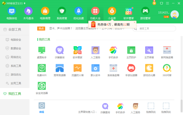Click first empty 拖拽到此 slot
Viewport: 183px width, 115px height.
click(151, 108)
